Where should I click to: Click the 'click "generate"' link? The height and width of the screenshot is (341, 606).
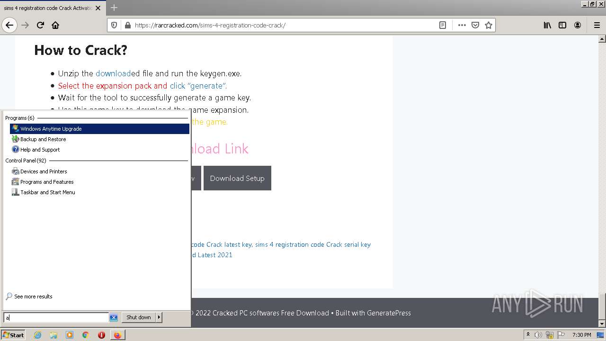click(198, 86)
